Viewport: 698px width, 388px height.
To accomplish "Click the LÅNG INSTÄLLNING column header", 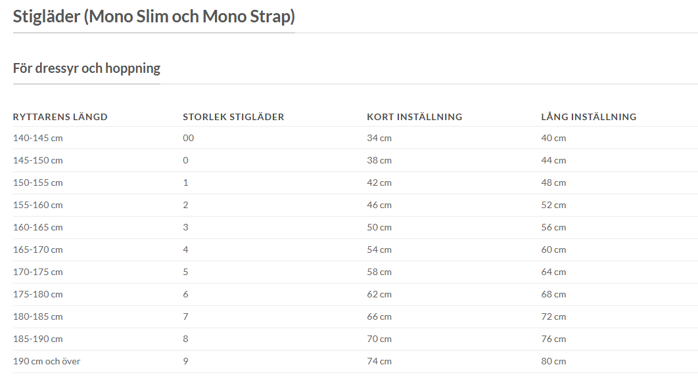I will [589, 117].
